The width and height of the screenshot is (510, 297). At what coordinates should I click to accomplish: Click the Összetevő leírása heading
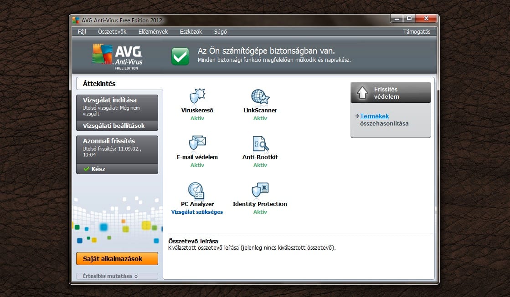[193, 241]
